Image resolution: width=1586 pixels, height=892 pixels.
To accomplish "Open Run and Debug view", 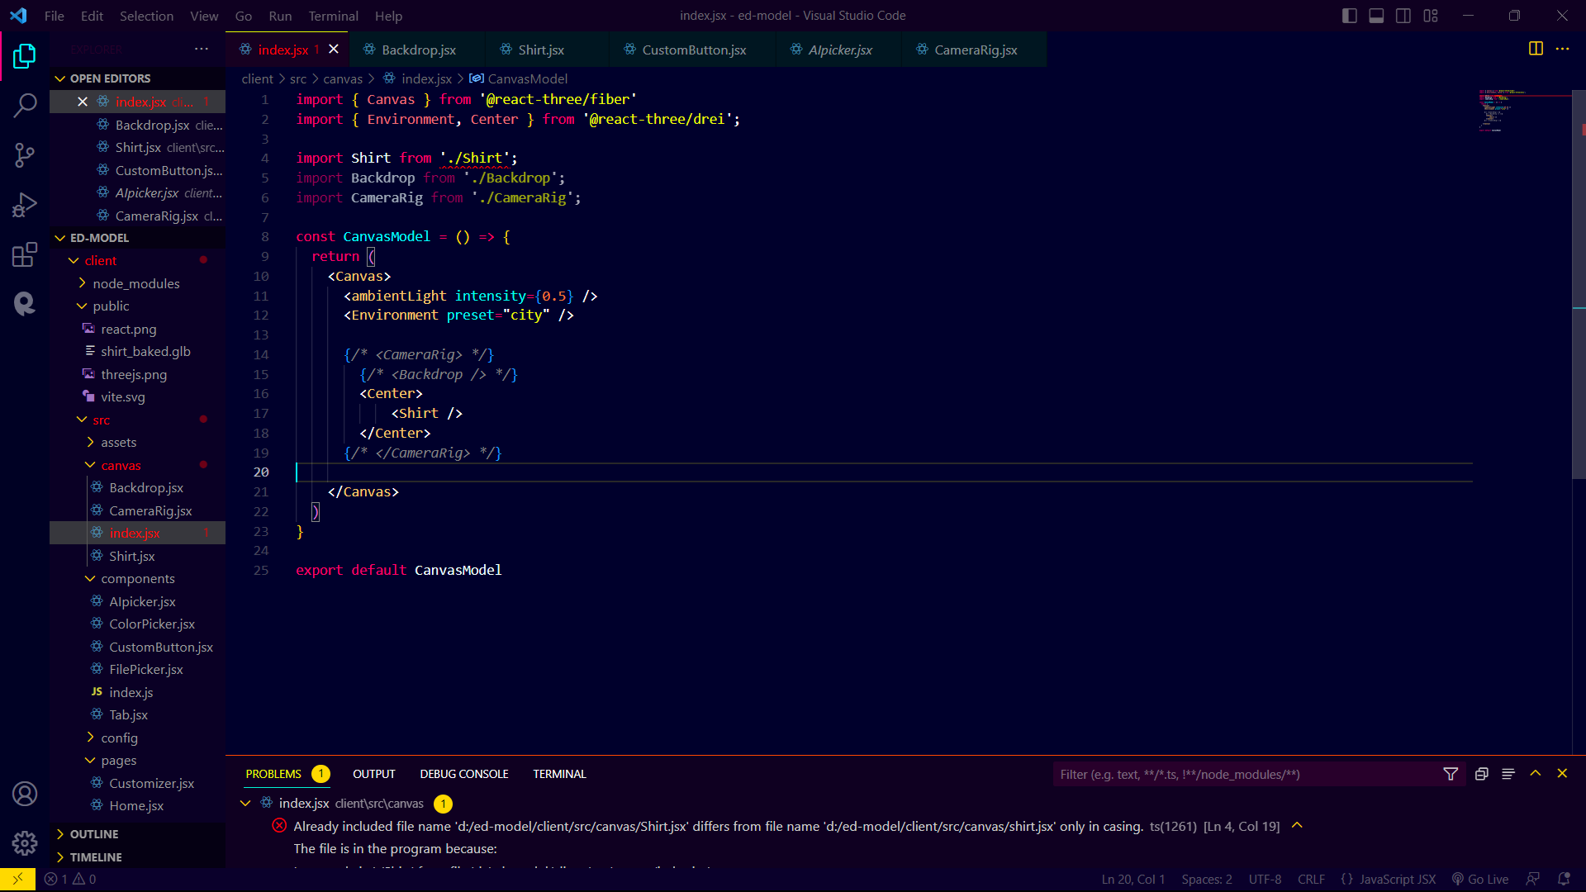I will 25,204.
